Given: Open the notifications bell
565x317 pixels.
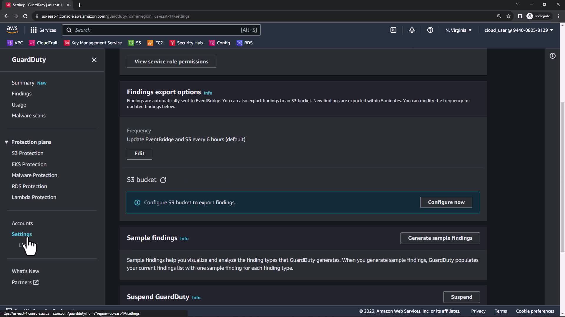Looking at the screenshot, I should click(x=412, y=30).
